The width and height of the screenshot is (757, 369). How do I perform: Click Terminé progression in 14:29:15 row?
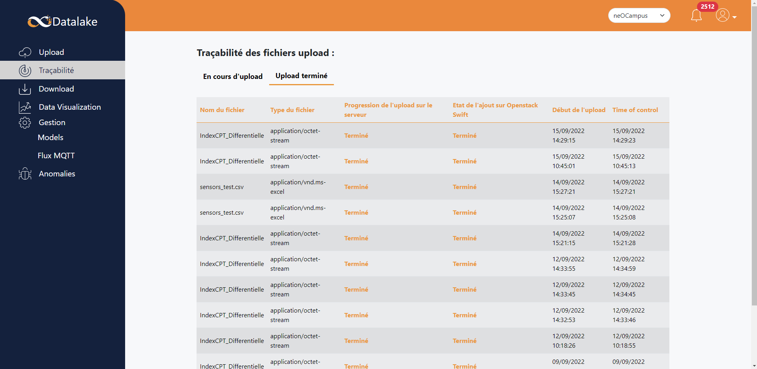tap(356, 135)
